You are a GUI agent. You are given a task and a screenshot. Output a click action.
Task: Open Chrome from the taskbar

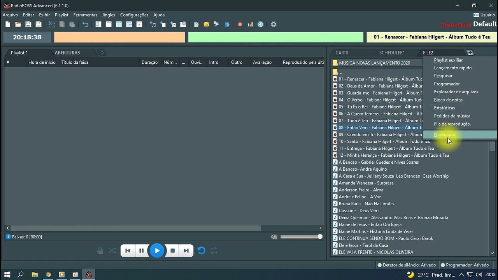tap(48, 275)
